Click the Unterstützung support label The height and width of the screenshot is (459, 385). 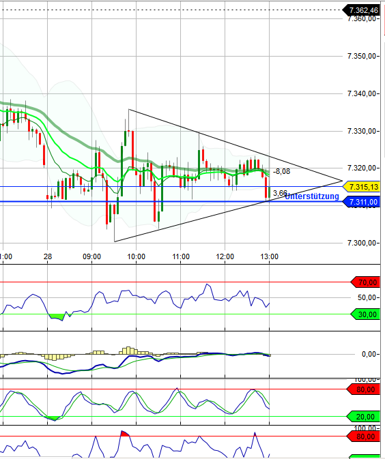pyautogui.click(x=312, y=196)
